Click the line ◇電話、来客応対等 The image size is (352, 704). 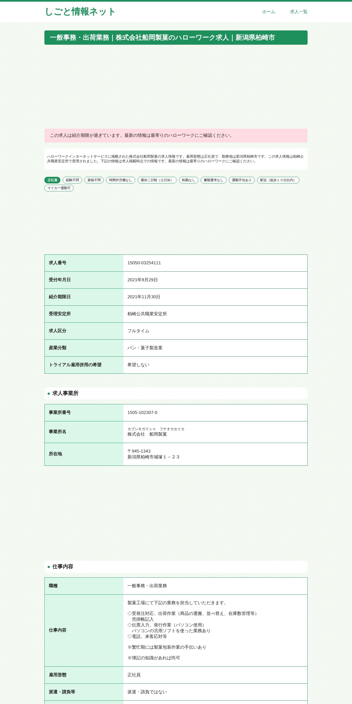[147, 637]
